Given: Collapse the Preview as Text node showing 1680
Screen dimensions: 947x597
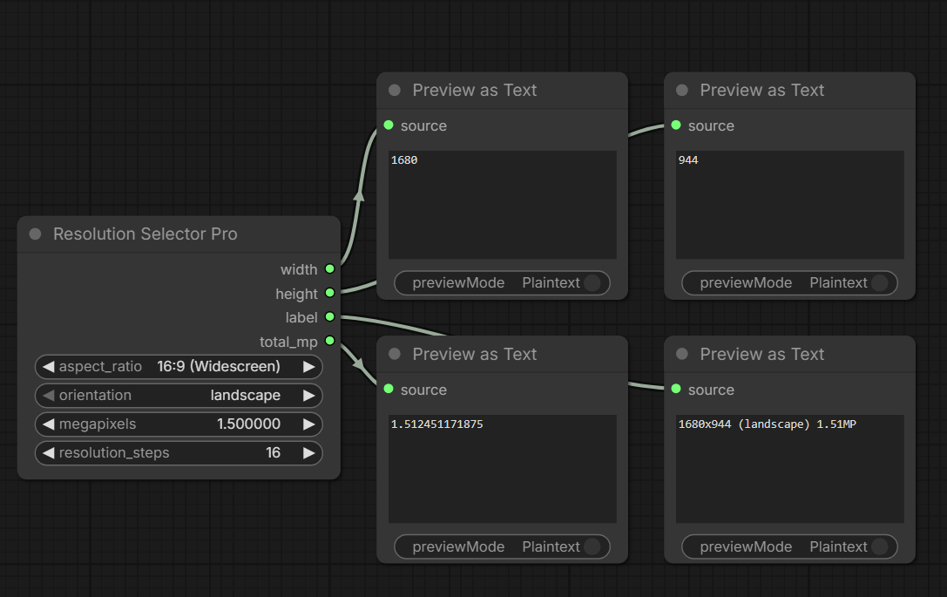Looking at the screenshot, I should [395, 90].
